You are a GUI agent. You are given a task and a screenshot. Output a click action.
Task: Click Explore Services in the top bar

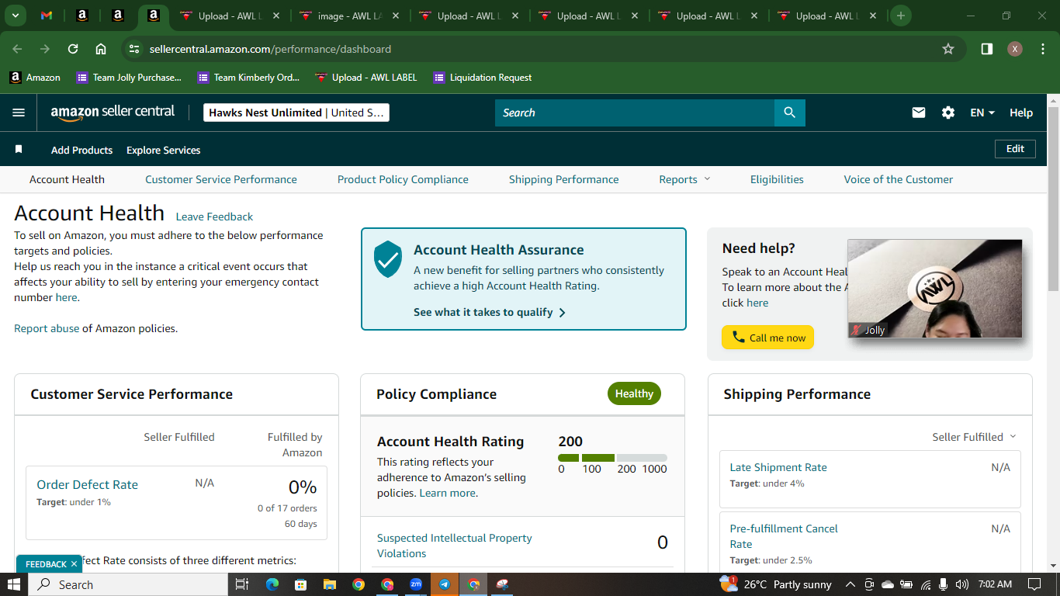(164, 150)
